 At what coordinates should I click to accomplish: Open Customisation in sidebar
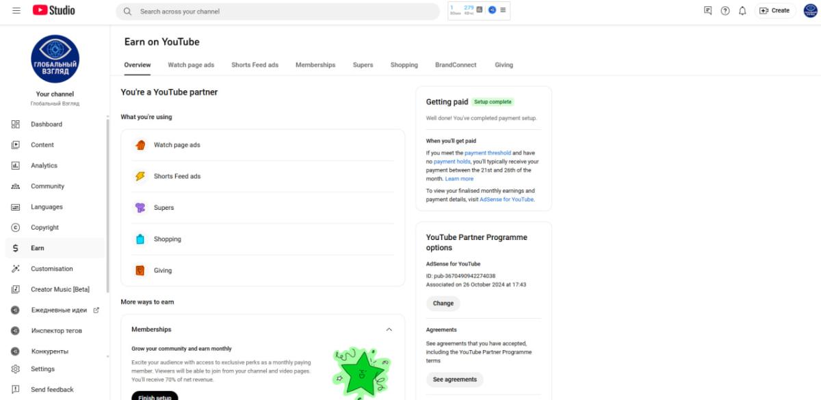[x=55, y=269]
